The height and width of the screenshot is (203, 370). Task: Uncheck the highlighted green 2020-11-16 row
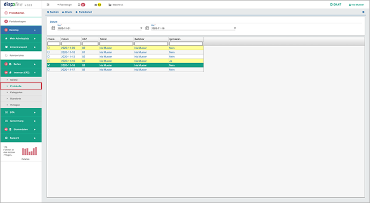pyautogui.click(x=49, y=65)
